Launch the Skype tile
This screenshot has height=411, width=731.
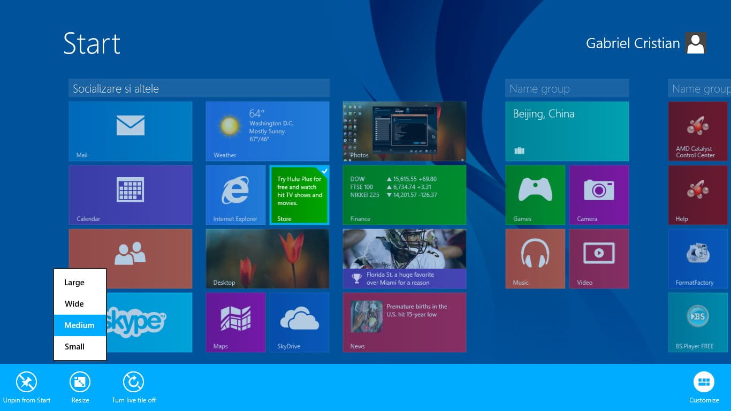coord(149,322)
